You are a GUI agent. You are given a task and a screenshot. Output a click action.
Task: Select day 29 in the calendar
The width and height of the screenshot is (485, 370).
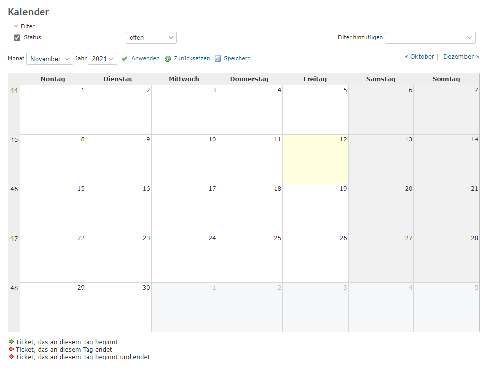pos(53,308)
